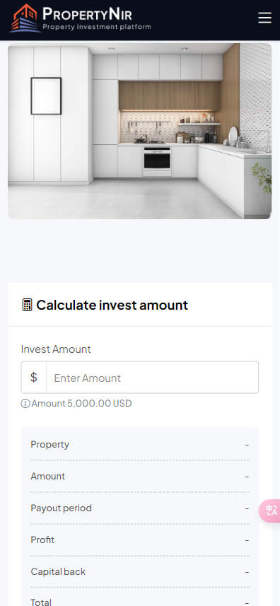Open the hamburger navigation menu
The width and height of the screenshot is (280, 606).
pos(264,18)
